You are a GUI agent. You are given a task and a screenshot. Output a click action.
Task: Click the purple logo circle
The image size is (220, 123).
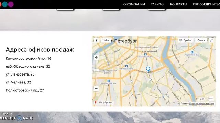(11, 4)
